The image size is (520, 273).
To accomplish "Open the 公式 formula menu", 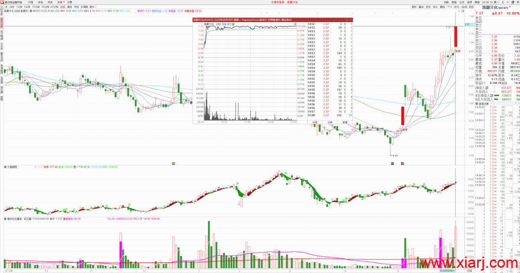I will tap(462, 2).
